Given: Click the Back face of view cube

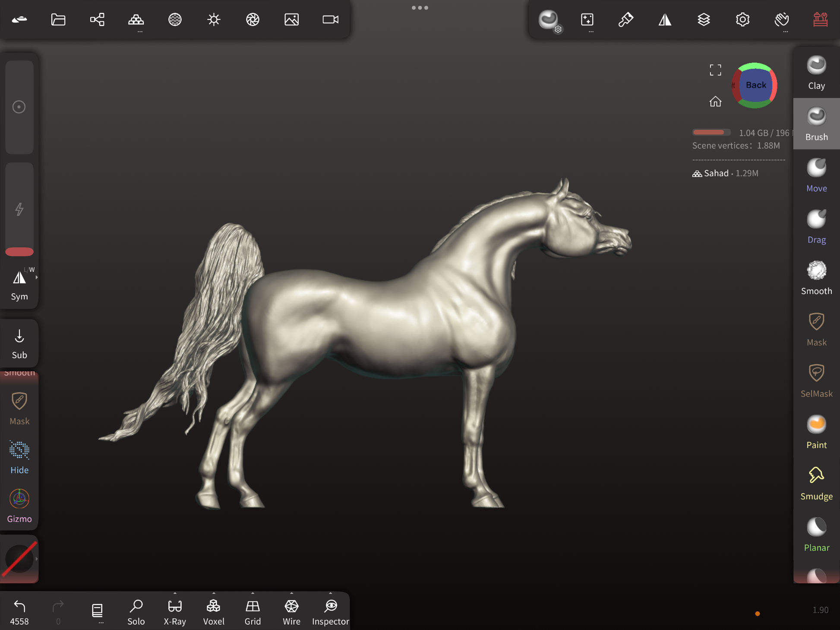Looking at the screenshot, I should (755, 85).
